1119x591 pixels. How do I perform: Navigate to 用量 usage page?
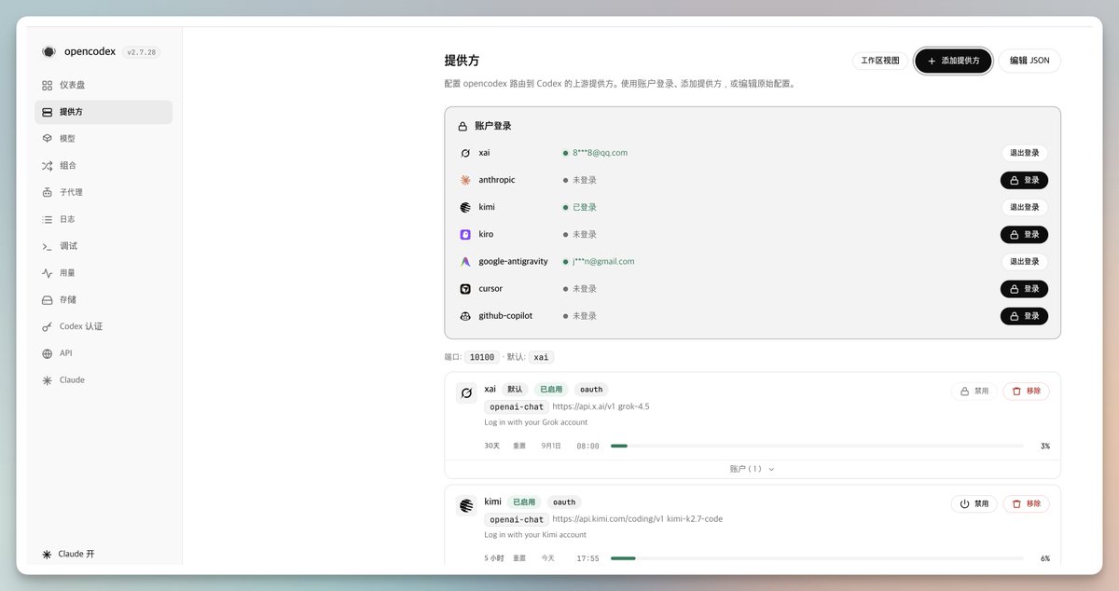pyautogui.click(x=104, y=273)
